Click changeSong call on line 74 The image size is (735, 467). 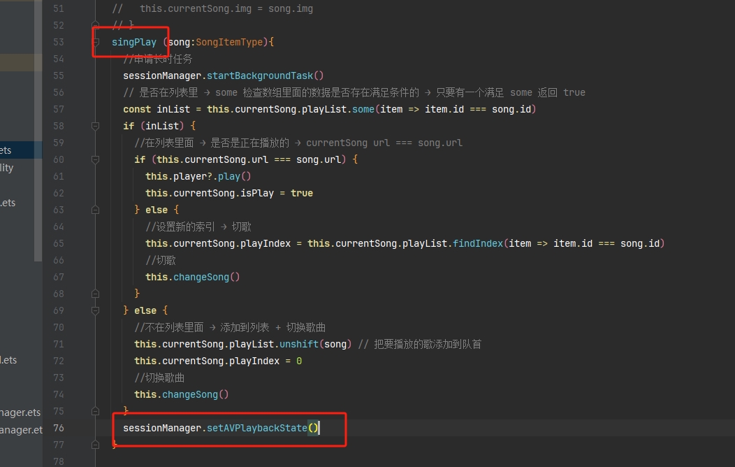(x=190, y=394)
